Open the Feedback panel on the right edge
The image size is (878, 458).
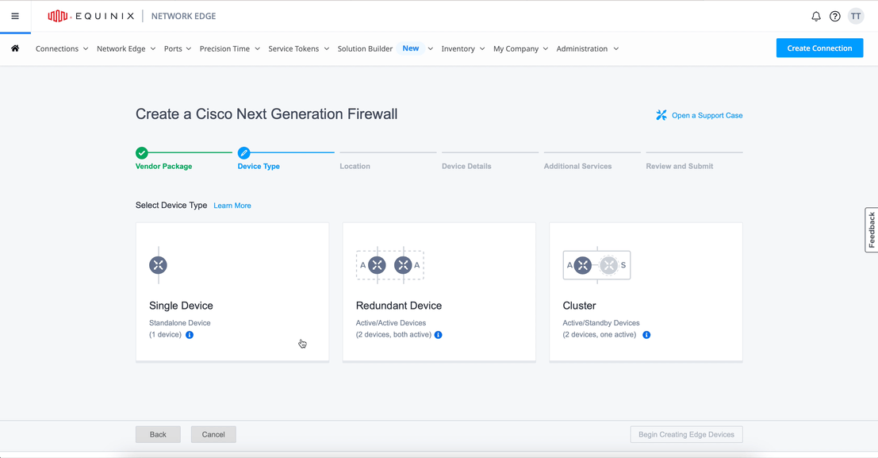click(x=871, y=229)
